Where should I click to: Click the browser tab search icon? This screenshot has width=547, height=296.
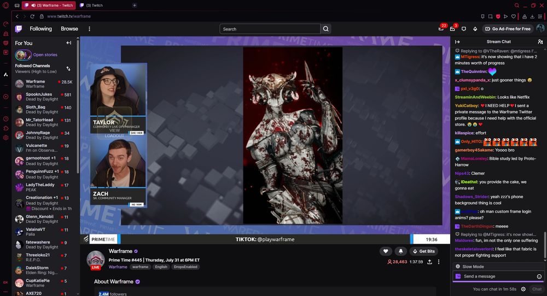click(517, 5)
